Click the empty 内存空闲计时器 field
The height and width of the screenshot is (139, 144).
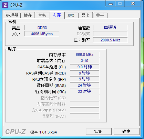click(85, 104)
